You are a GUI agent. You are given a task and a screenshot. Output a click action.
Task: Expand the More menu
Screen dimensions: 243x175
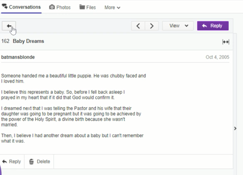click(112, 7)
